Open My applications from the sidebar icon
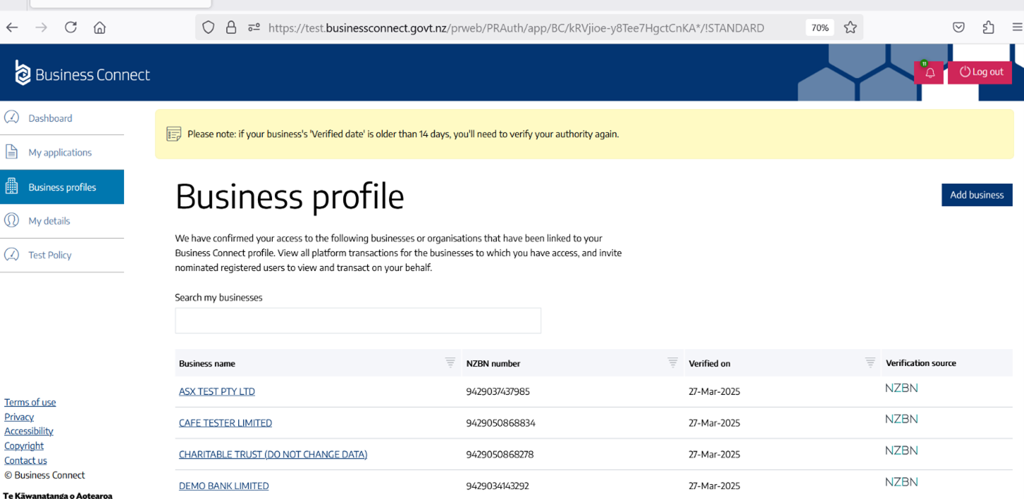 [x=12, y=151]
